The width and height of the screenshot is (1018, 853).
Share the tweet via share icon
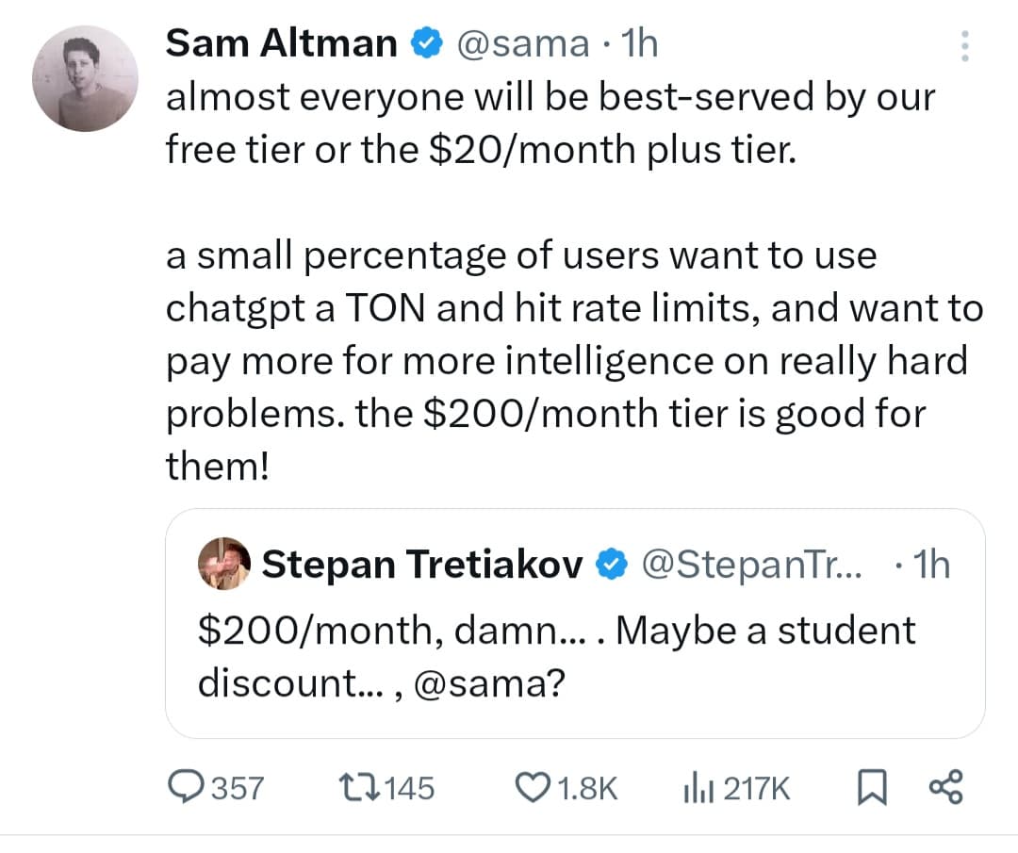[945, 787]
